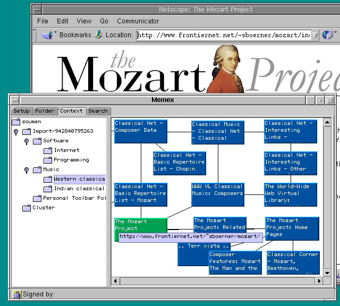Screen dimensions: 340x306
Task: Collapse the Software tree node
Action: (27, 141)
